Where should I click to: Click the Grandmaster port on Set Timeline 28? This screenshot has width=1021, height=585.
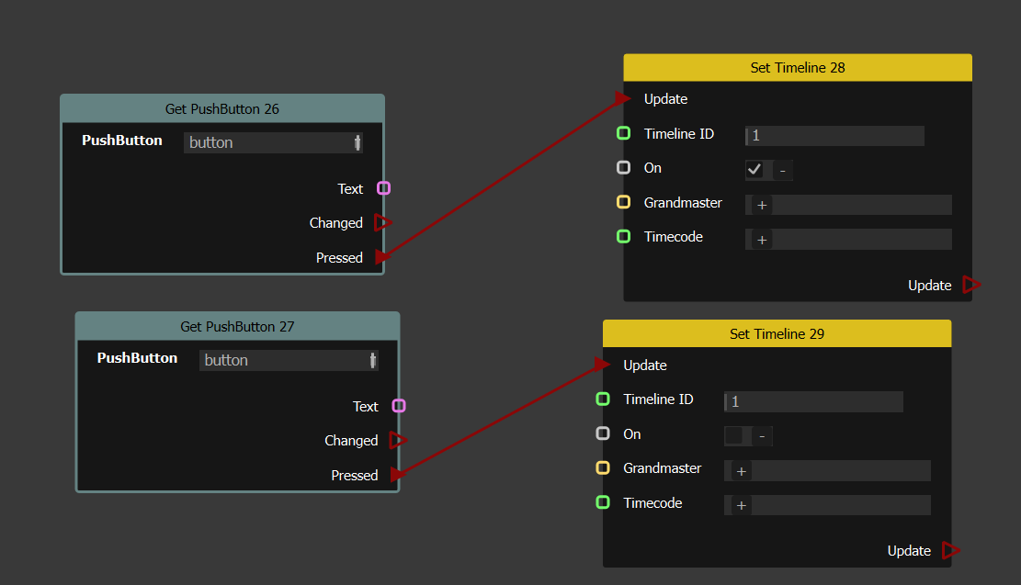624,202
